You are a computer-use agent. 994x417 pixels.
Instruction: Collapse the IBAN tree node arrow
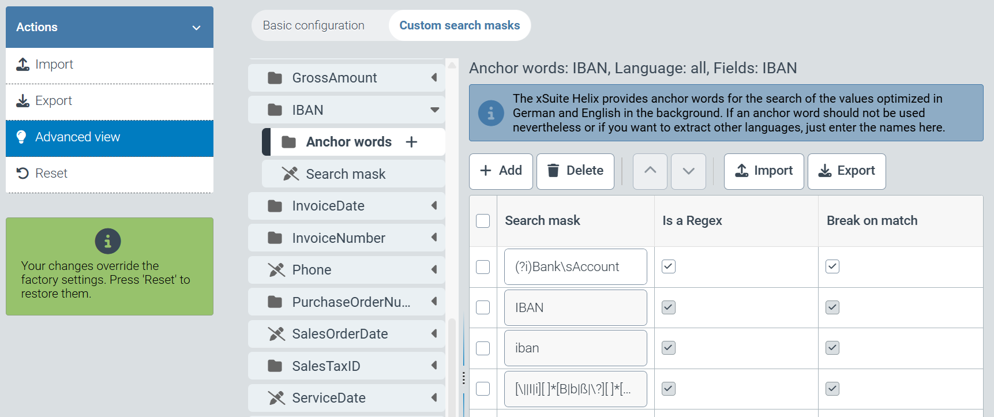[x=434, y=110]
